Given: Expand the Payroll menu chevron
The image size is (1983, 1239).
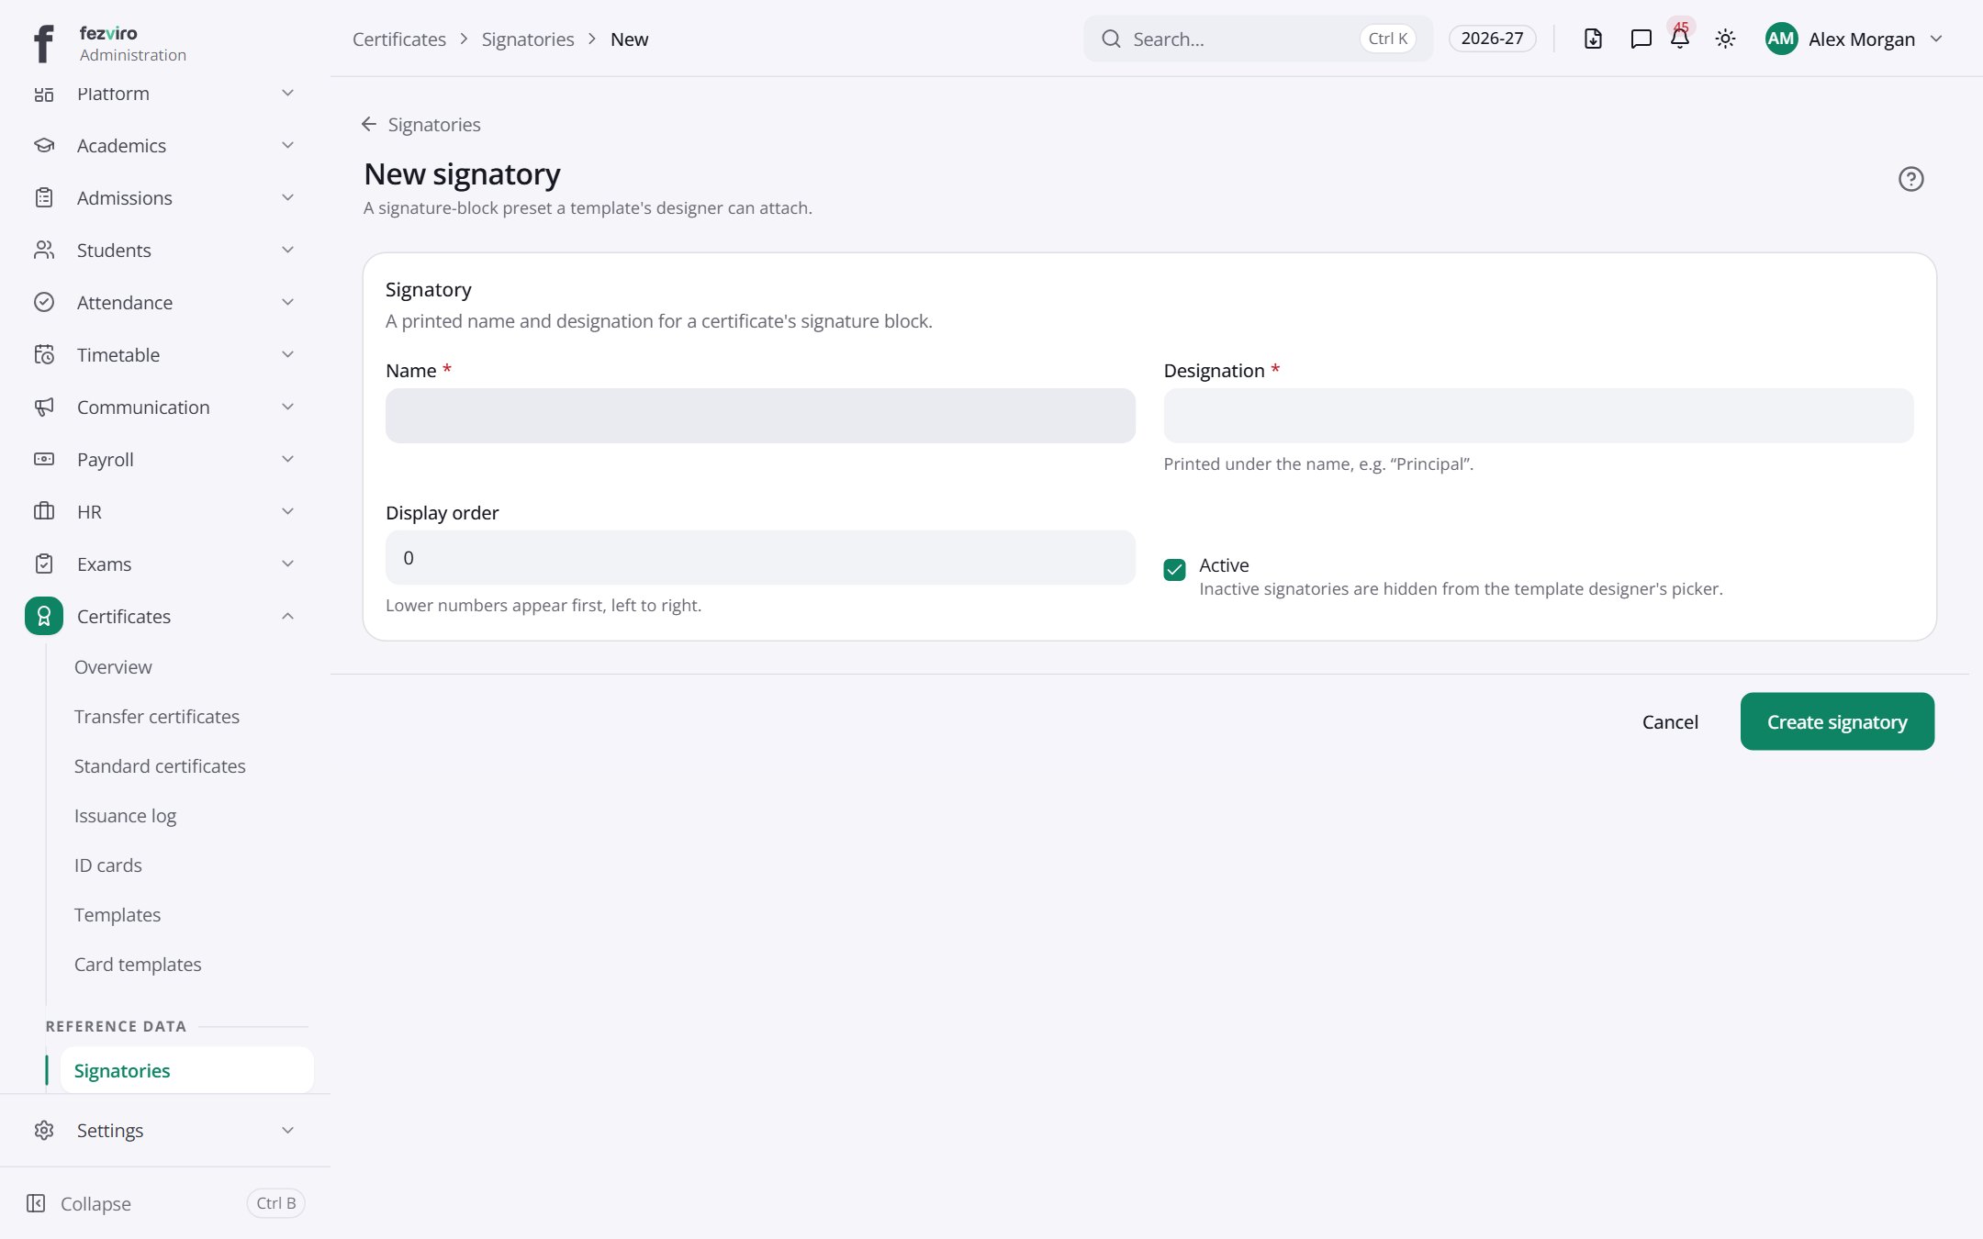Looking at the screenshot, I should click(287, 460).
